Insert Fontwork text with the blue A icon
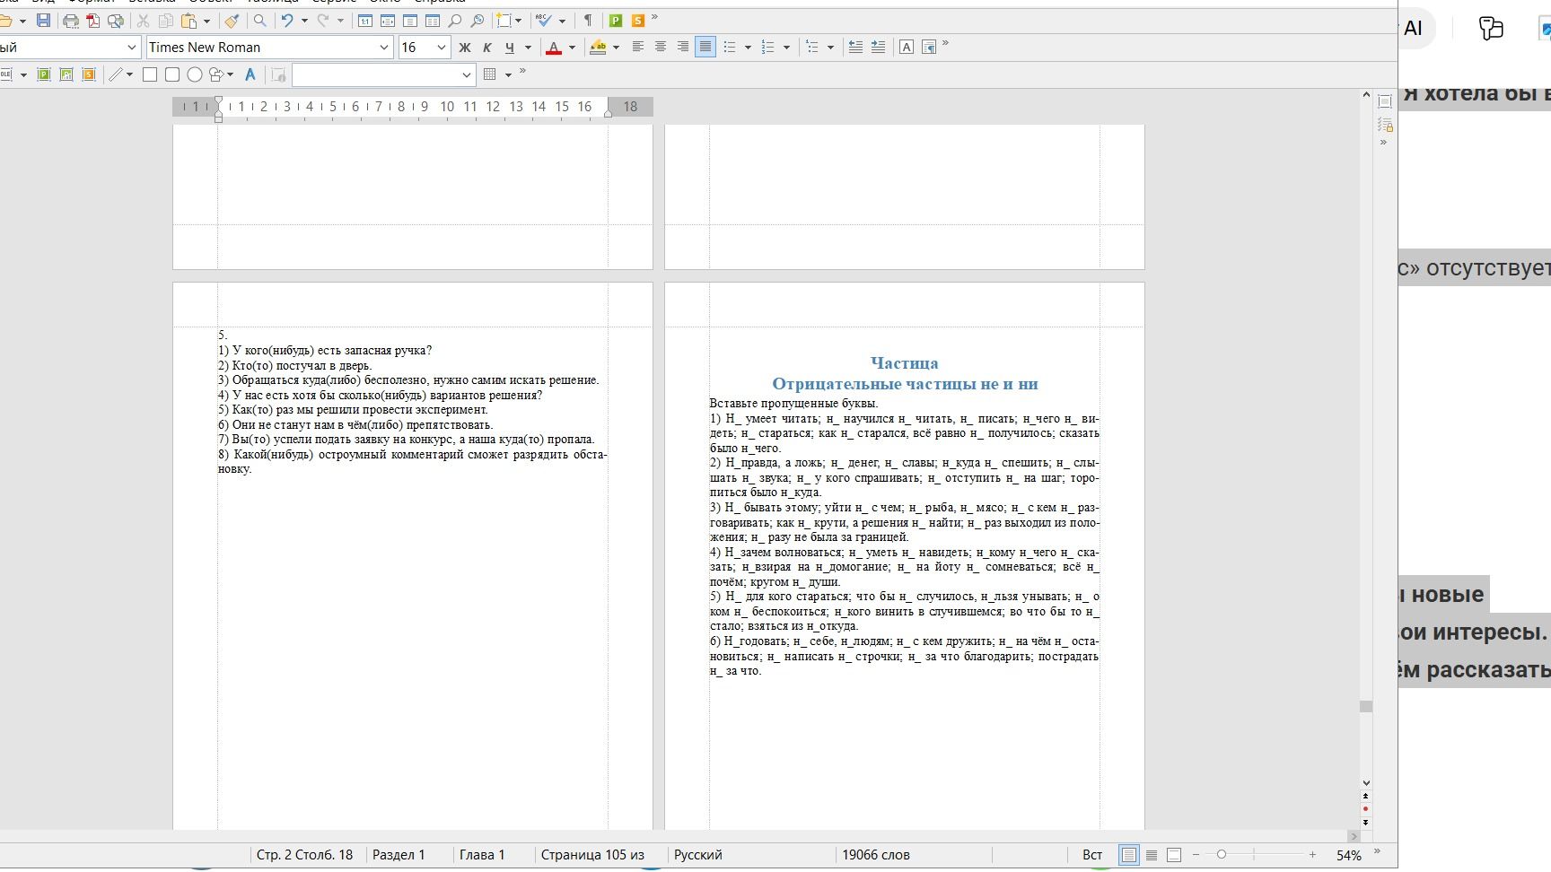1551x872 pixels. (250, 74)
